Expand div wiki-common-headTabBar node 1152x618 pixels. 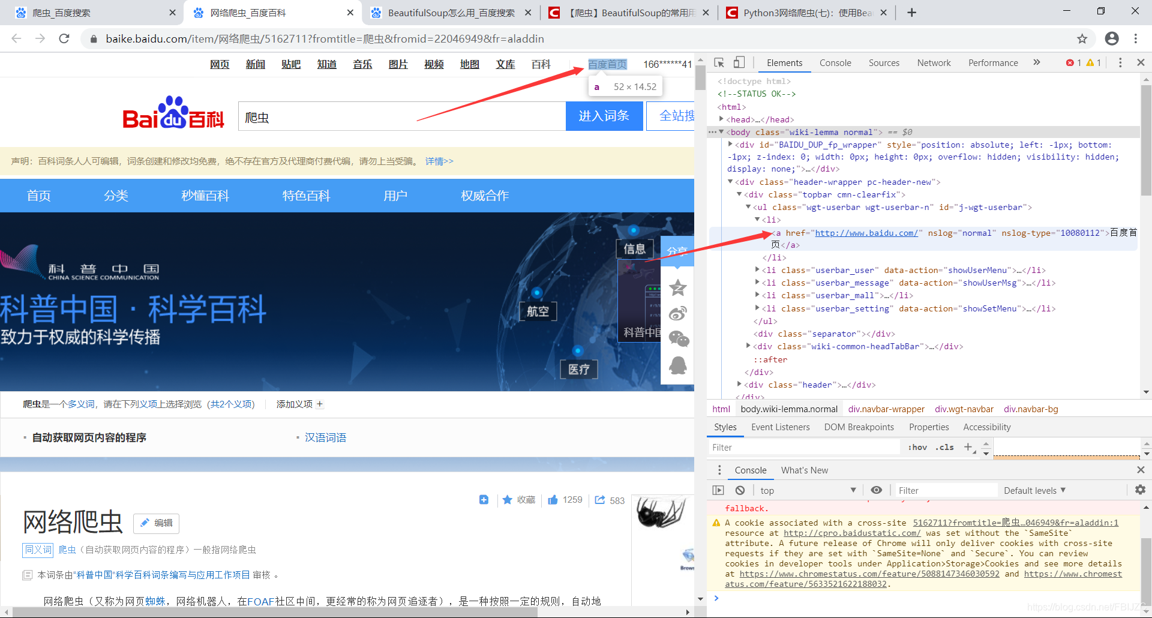coord(748,346)
